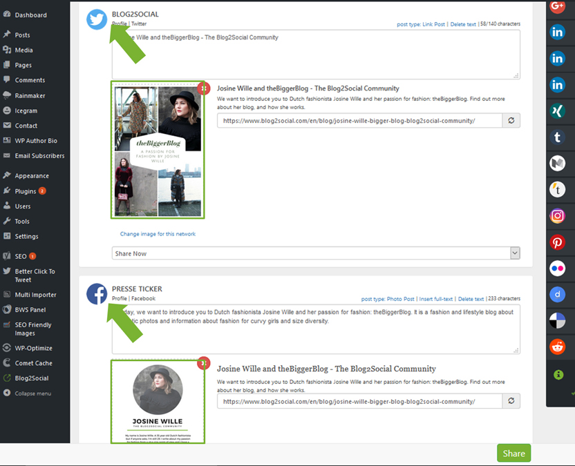Click into the Facebook post text area
The image size is (575, 466).
pyautogui.click(x=316, y=329)
